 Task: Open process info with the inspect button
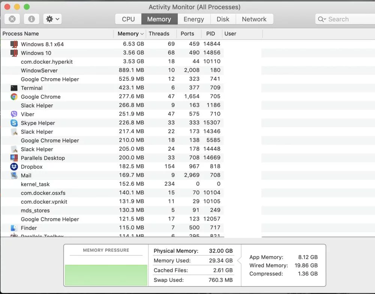tap(31, 19)
